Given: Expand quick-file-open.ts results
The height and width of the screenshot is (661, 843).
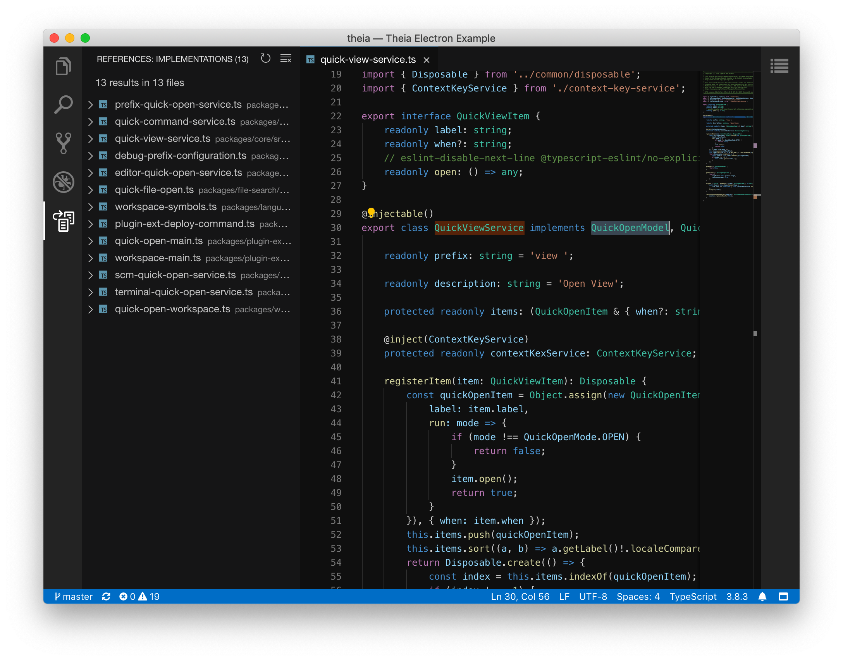Looking at the screenshot, I should coord(90,190).
